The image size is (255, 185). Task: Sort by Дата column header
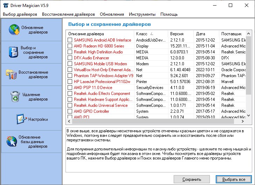click(207, 34)
